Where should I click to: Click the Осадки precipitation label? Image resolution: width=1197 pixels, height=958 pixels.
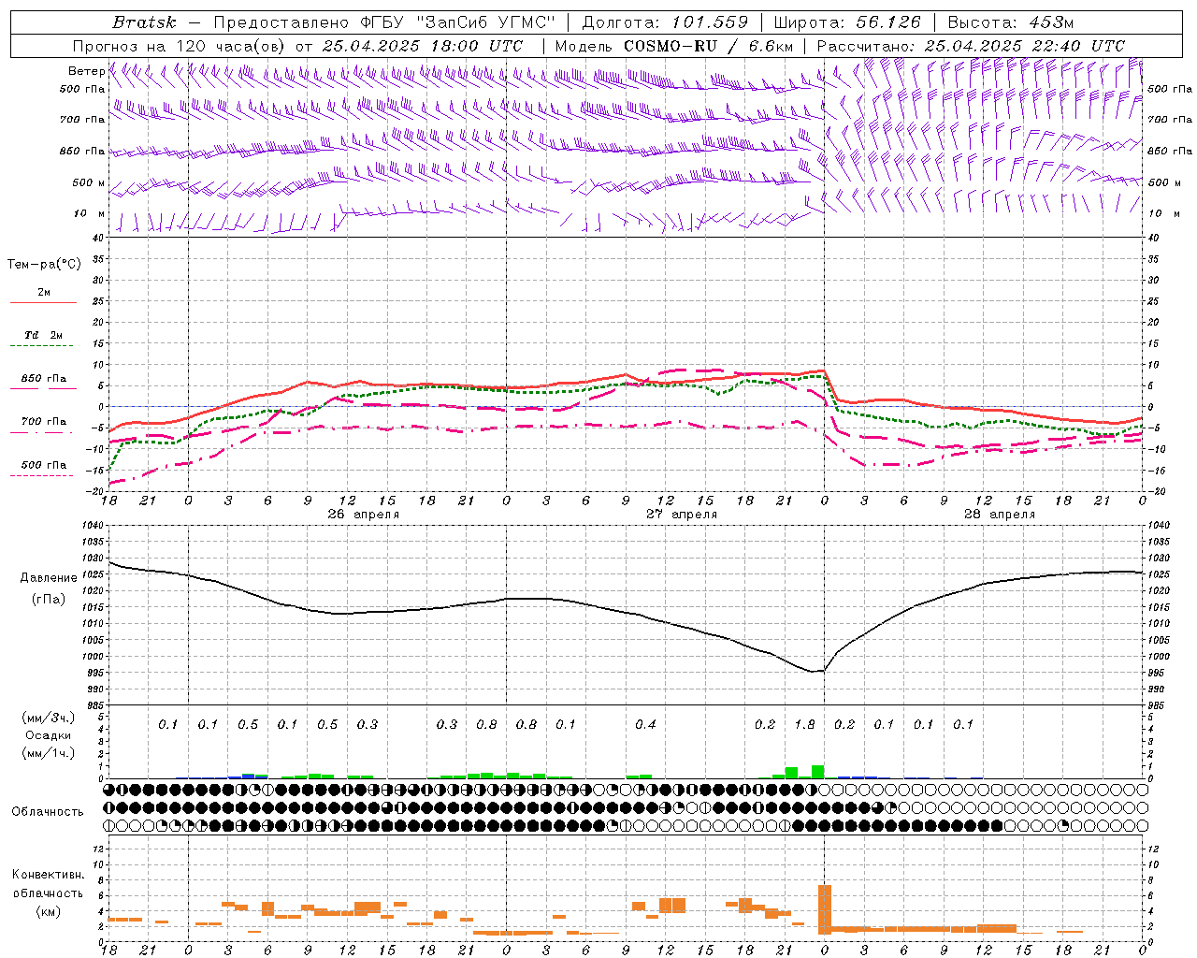click(x=48, y=735)
